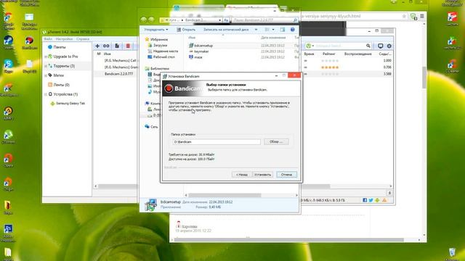Click Explorer help question mark icon
Viewport: 465px width, 261px height.
[x=293, y=30]
